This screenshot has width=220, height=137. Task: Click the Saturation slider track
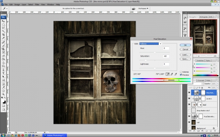[x=155, y=60]
